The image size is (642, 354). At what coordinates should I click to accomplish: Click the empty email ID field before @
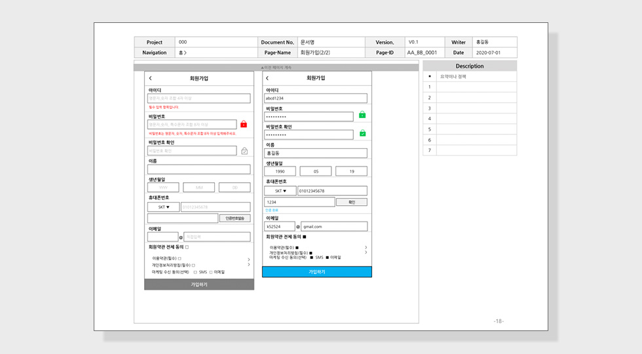coord(162,237)
